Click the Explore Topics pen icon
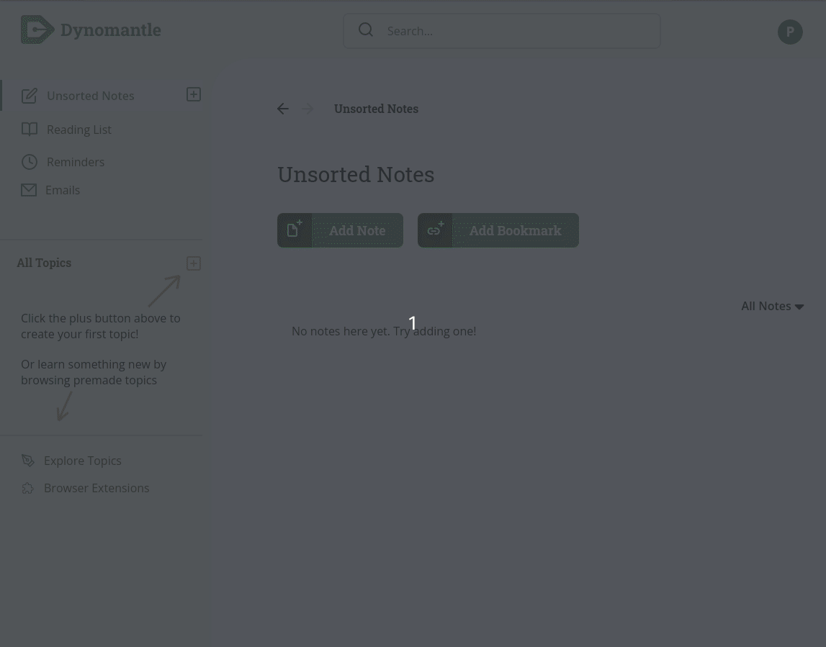The width and height of the screenshot is (826, 647). point(28,461)
